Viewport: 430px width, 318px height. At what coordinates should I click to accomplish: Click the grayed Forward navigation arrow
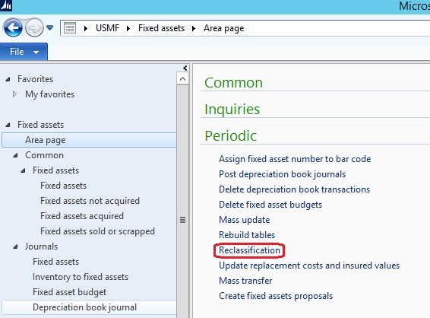click(34, 27)
